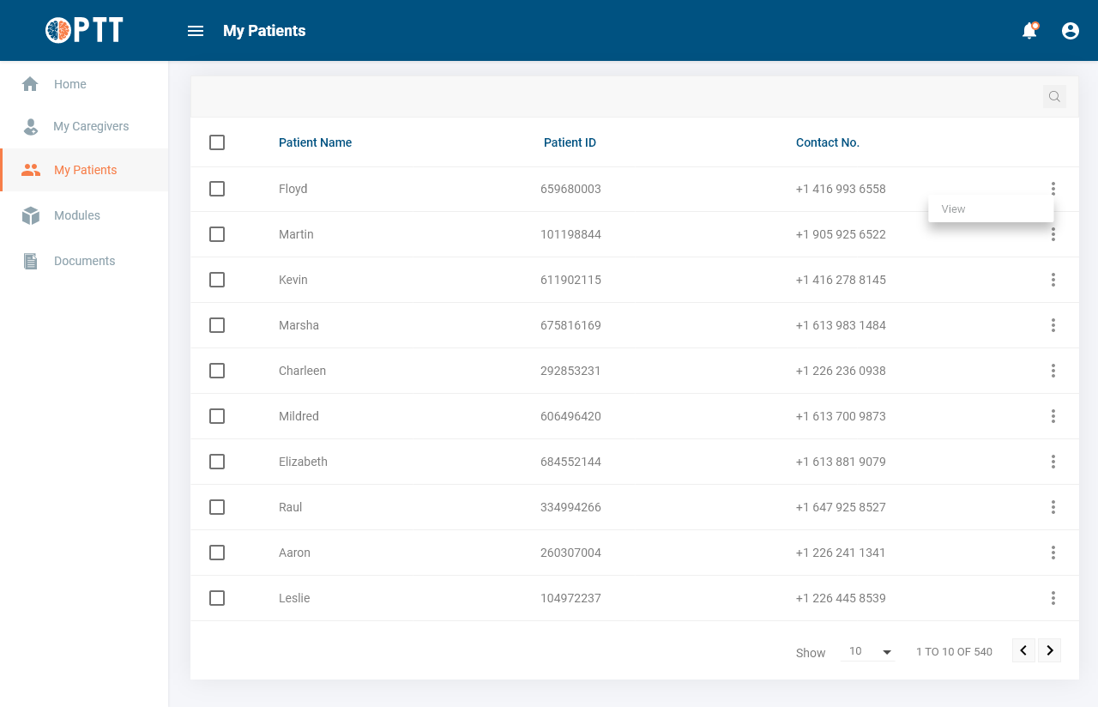
Task: Tick the checkbox for patient Raul
Action: pos(217,507)
